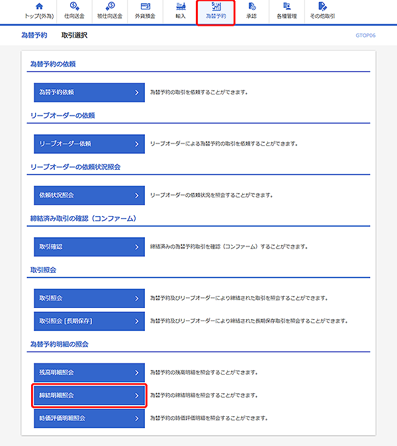
Task: Open the 外貨預金 foreign deposit icon
Action: [x=146, y=6]
